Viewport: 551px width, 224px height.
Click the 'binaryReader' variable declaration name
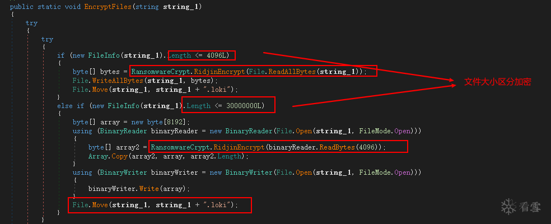[x=175, y=131]
